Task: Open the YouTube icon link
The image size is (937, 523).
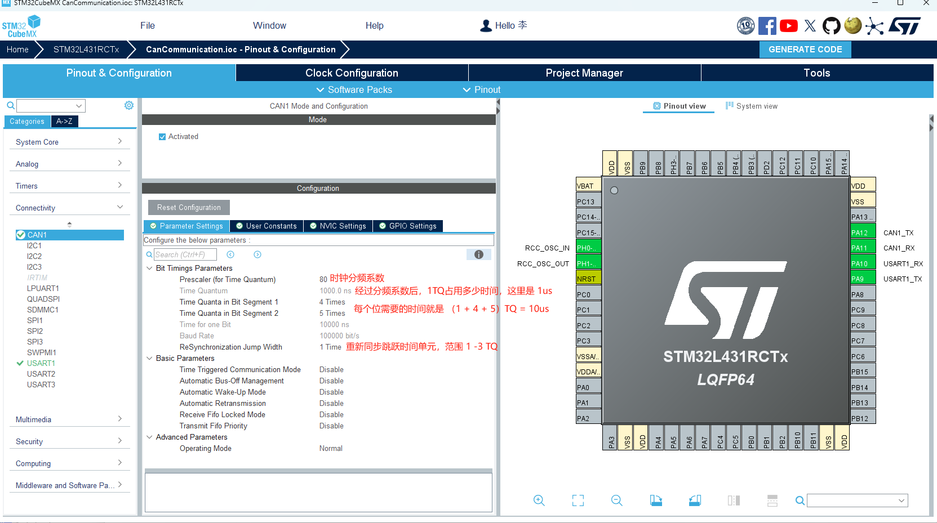Action: point(788,25)
